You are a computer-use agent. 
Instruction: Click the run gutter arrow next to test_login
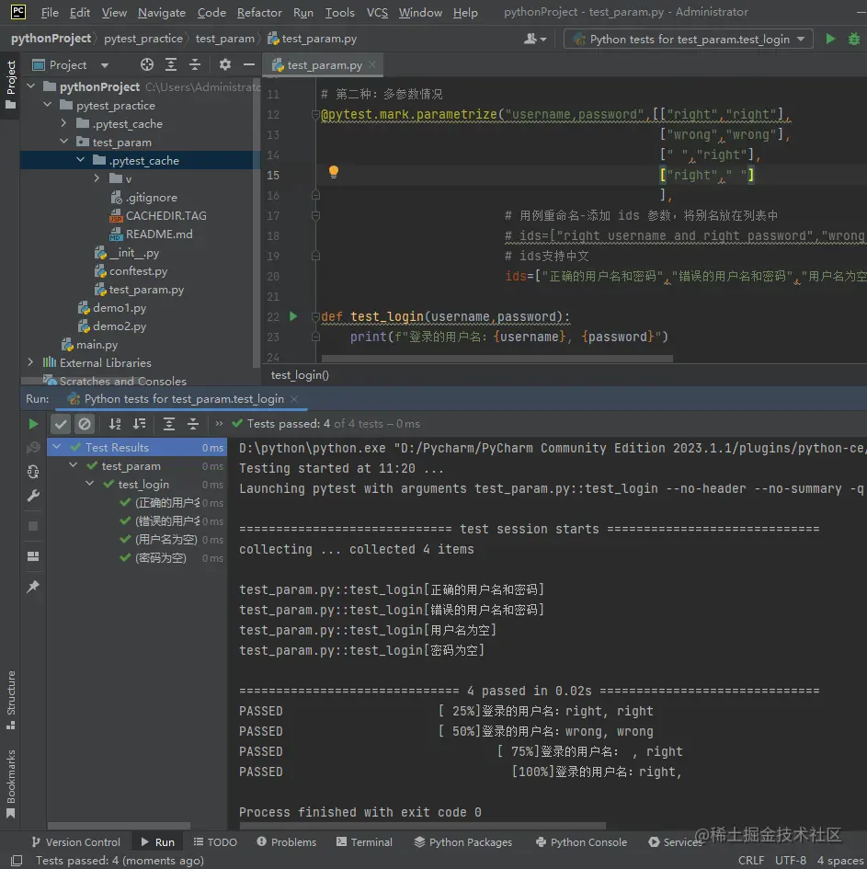coord(293,316)
